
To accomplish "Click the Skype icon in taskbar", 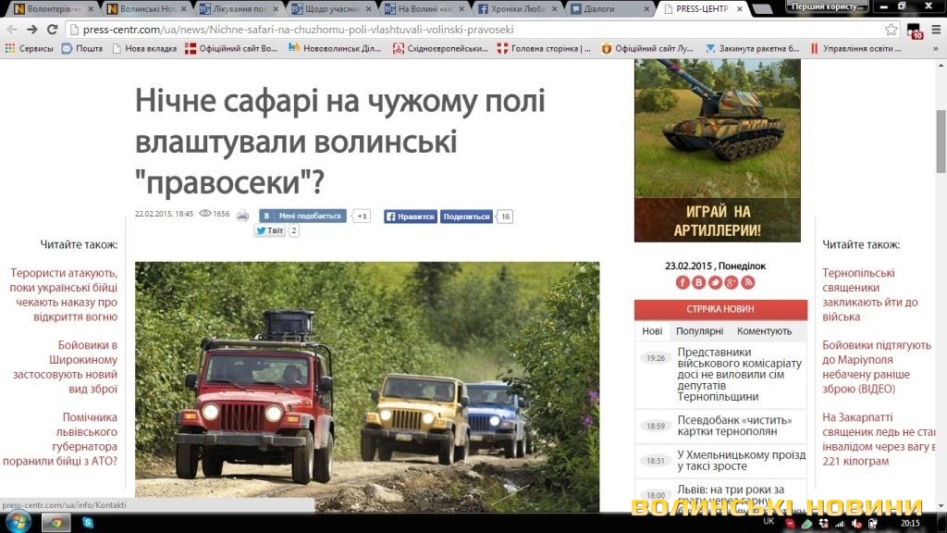I will (x=87, y=523).
